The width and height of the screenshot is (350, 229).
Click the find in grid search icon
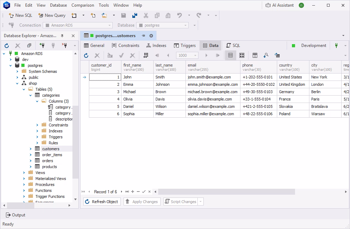click(x=266, y=55)
